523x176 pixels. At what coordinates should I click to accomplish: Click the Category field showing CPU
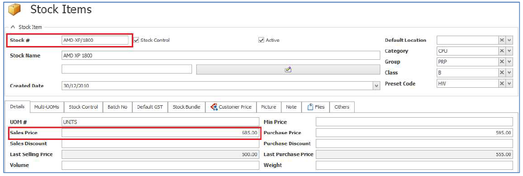tap(468, 51)
